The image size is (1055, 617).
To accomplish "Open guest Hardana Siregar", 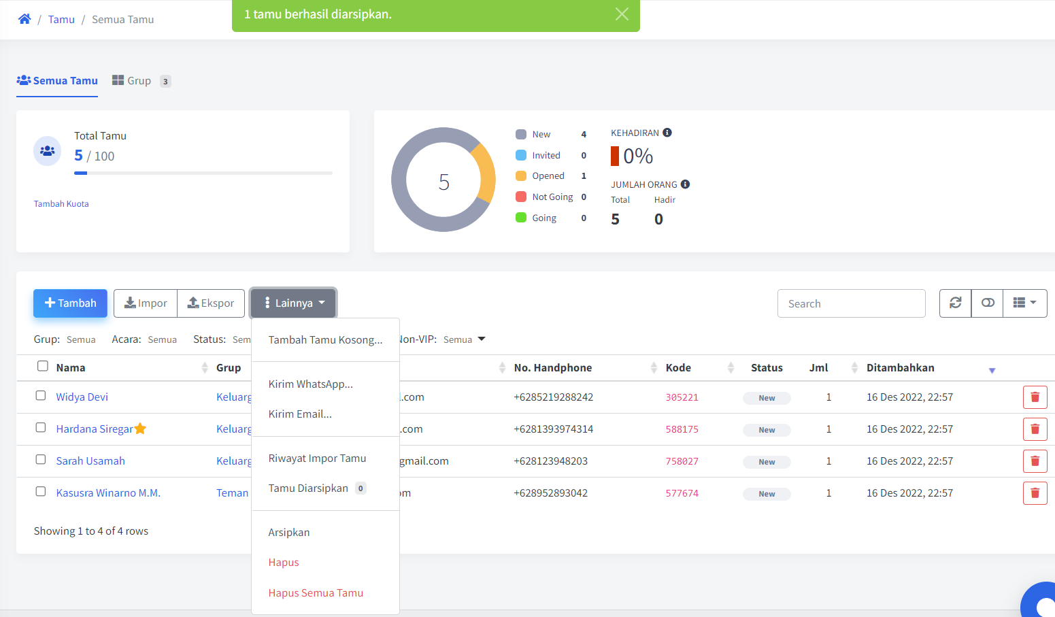I will point(95,429).
